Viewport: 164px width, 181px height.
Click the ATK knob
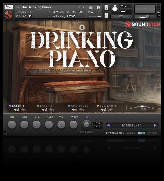pos(24,124)
